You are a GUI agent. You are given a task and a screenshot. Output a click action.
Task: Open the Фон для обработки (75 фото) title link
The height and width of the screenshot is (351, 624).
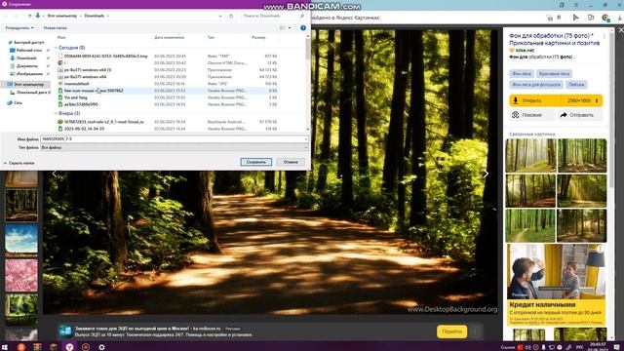tap(554, 39)
